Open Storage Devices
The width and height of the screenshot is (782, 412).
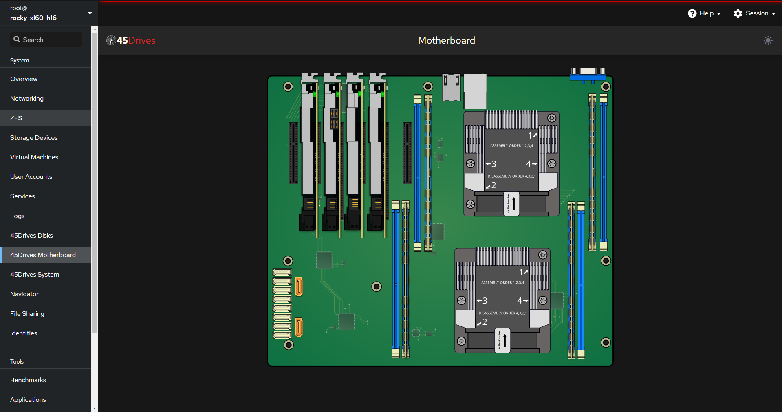(x=46, y=138)
